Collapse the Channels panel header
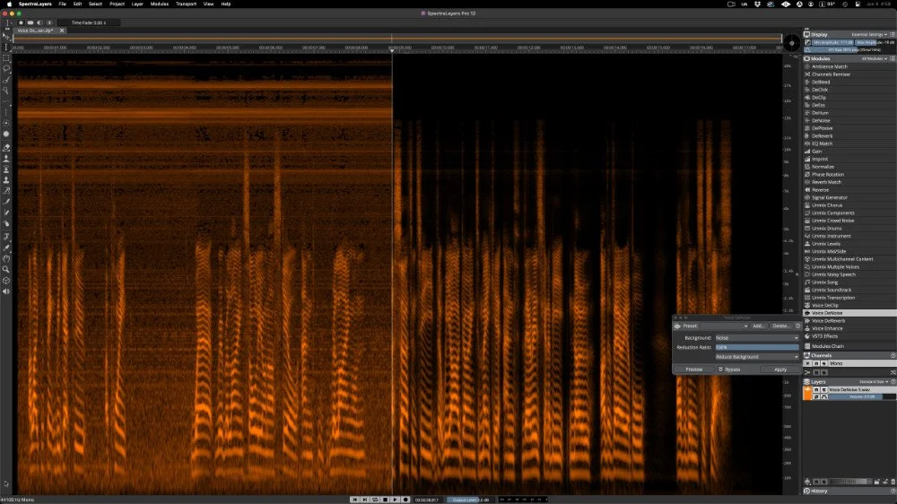The width and height of the screenshot is (897, 504). point(849,355)
